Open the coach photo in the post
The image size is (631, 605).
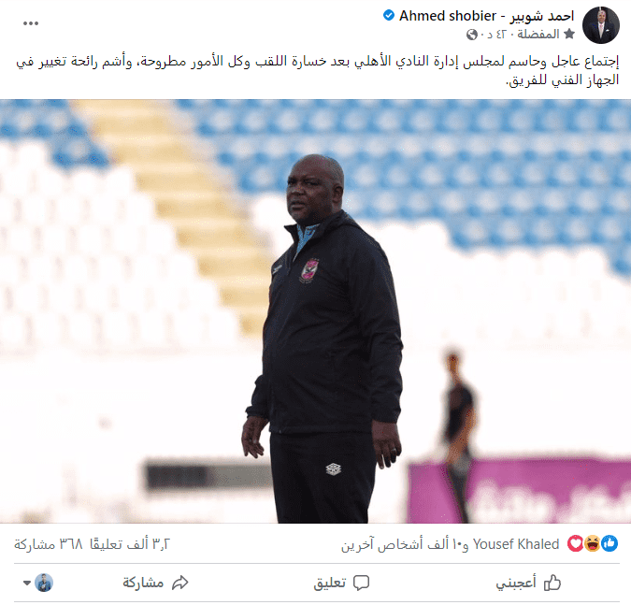pyautogui.click(x=316, y=311)
